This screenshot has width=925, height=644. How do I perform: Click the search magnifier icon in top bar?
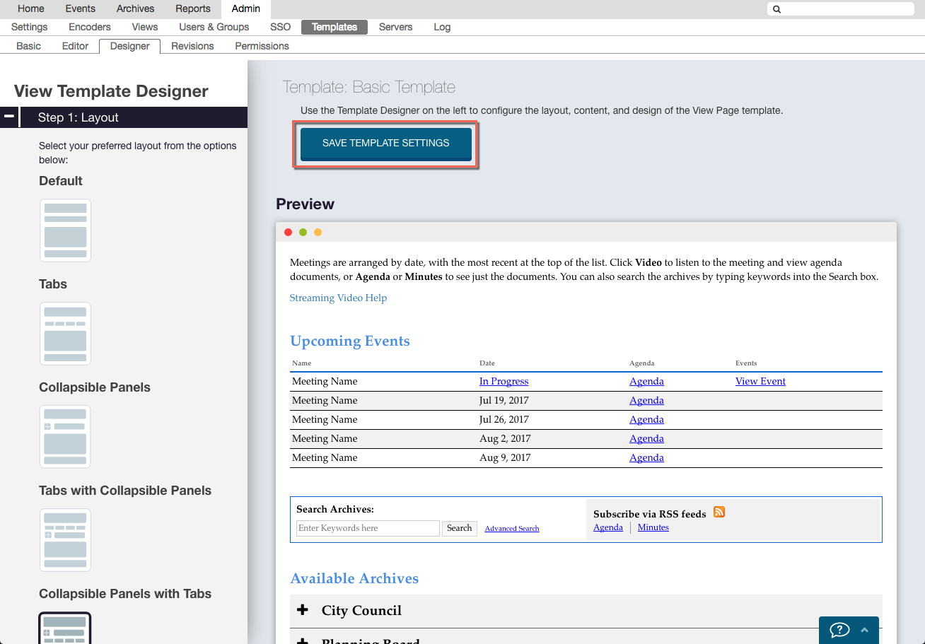pyautogui.click(x=776, y=9)
